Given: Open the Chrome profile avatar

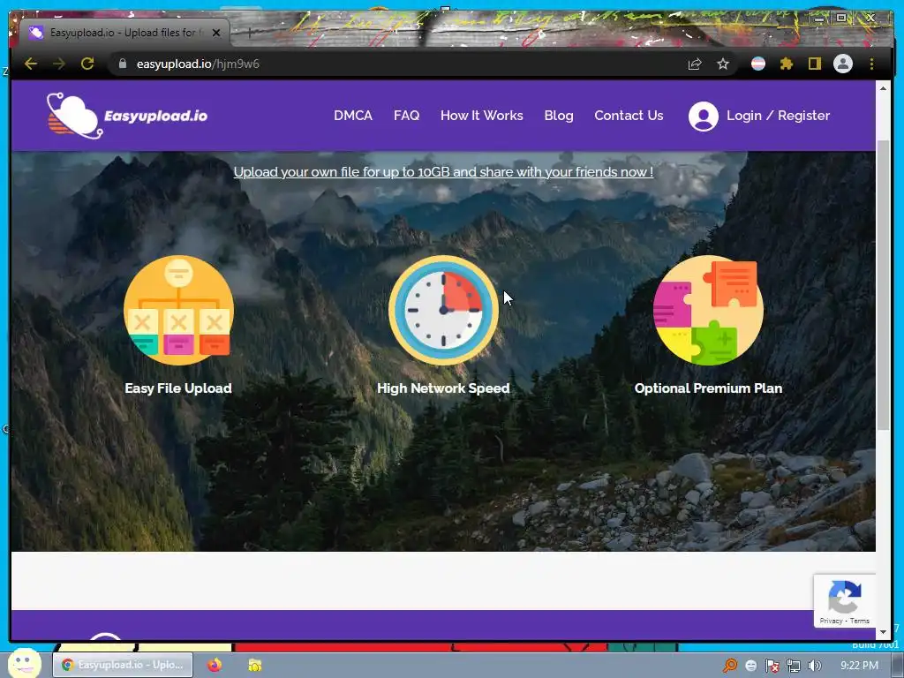Looking at the screenshot, I should click(x=843, y=64).
